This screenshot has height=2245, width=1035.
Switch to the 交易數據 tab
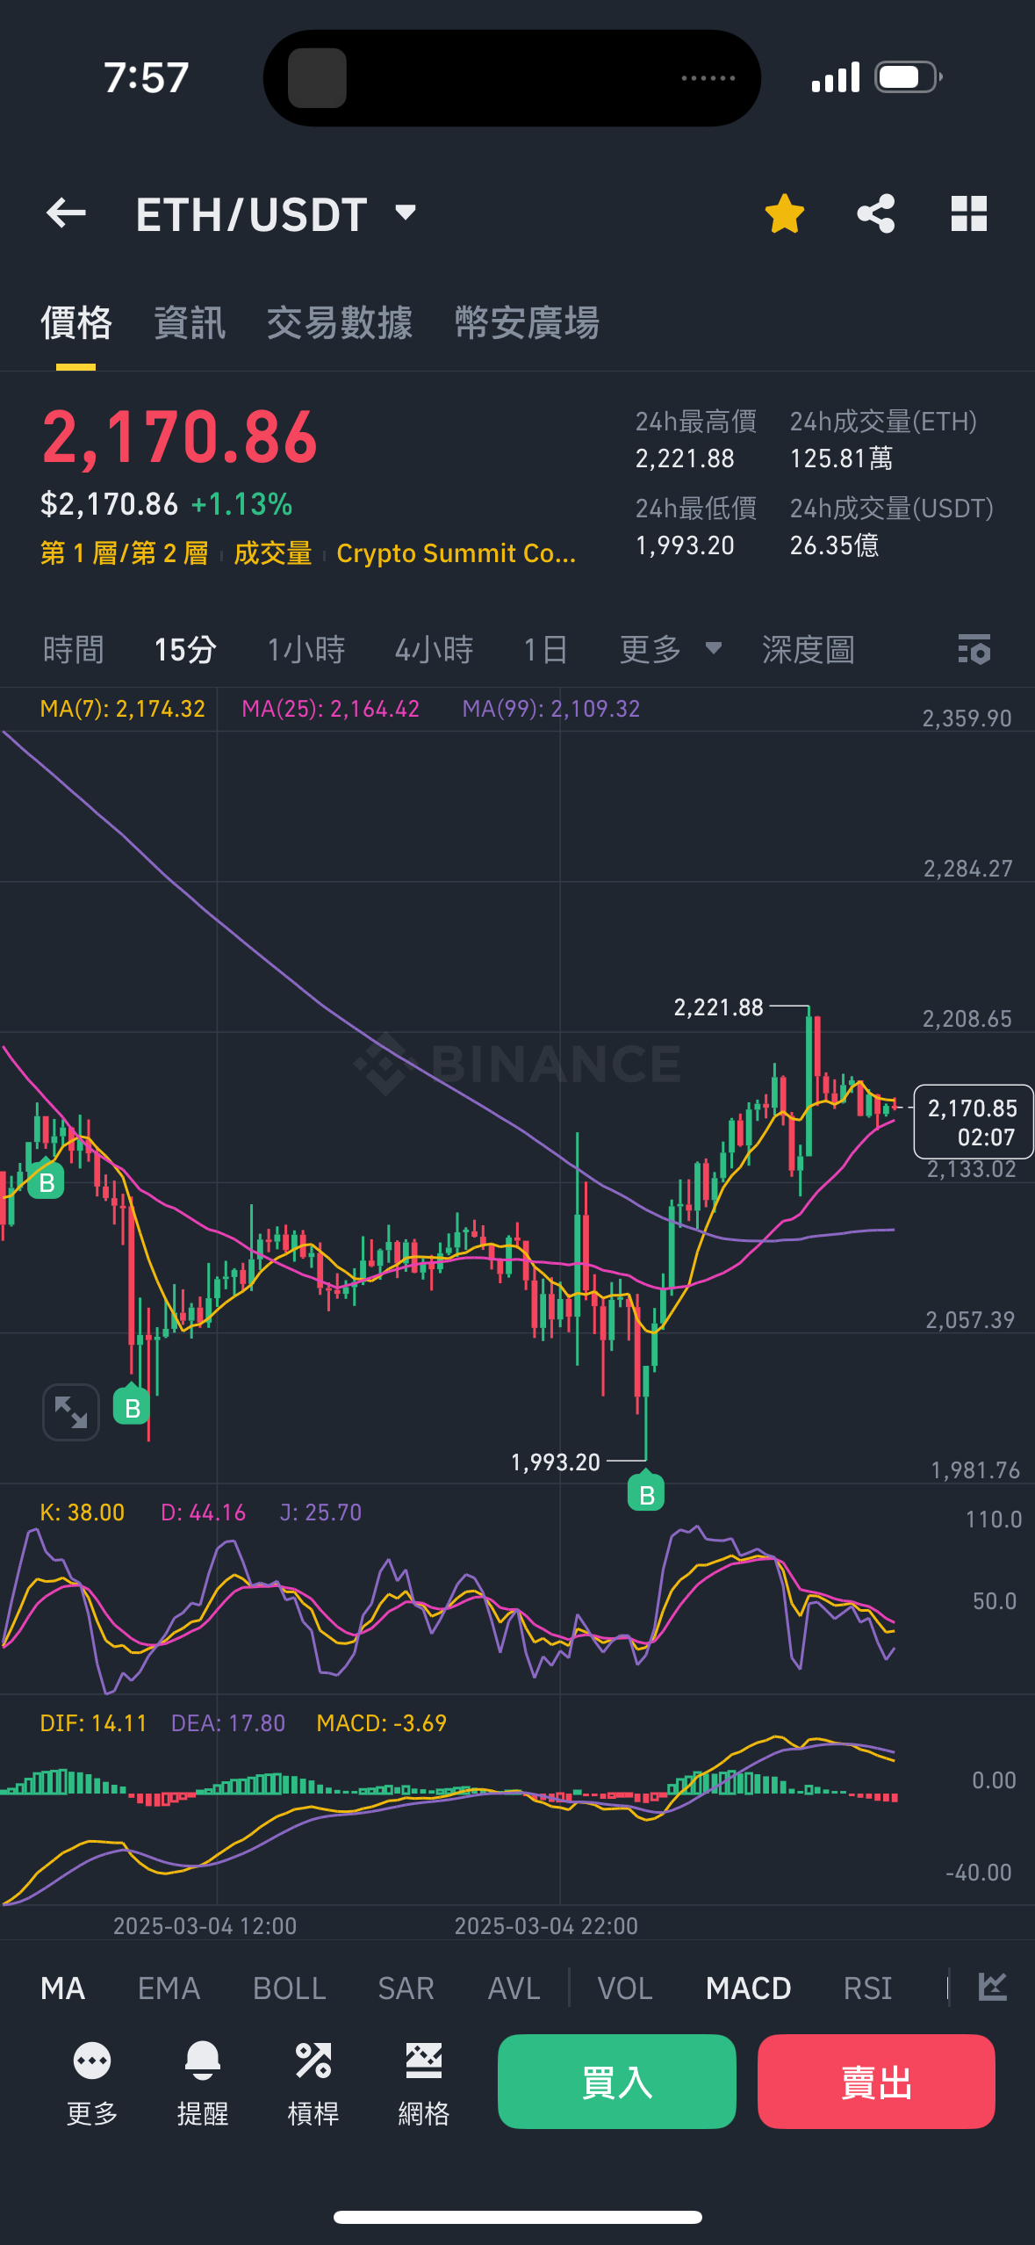[x=340, y=323]
